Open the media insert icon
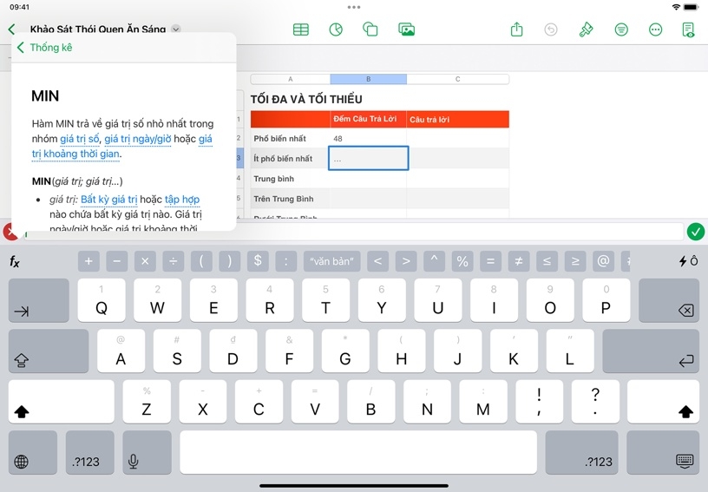This screenshot has height=492, width=708. point(406,30)
